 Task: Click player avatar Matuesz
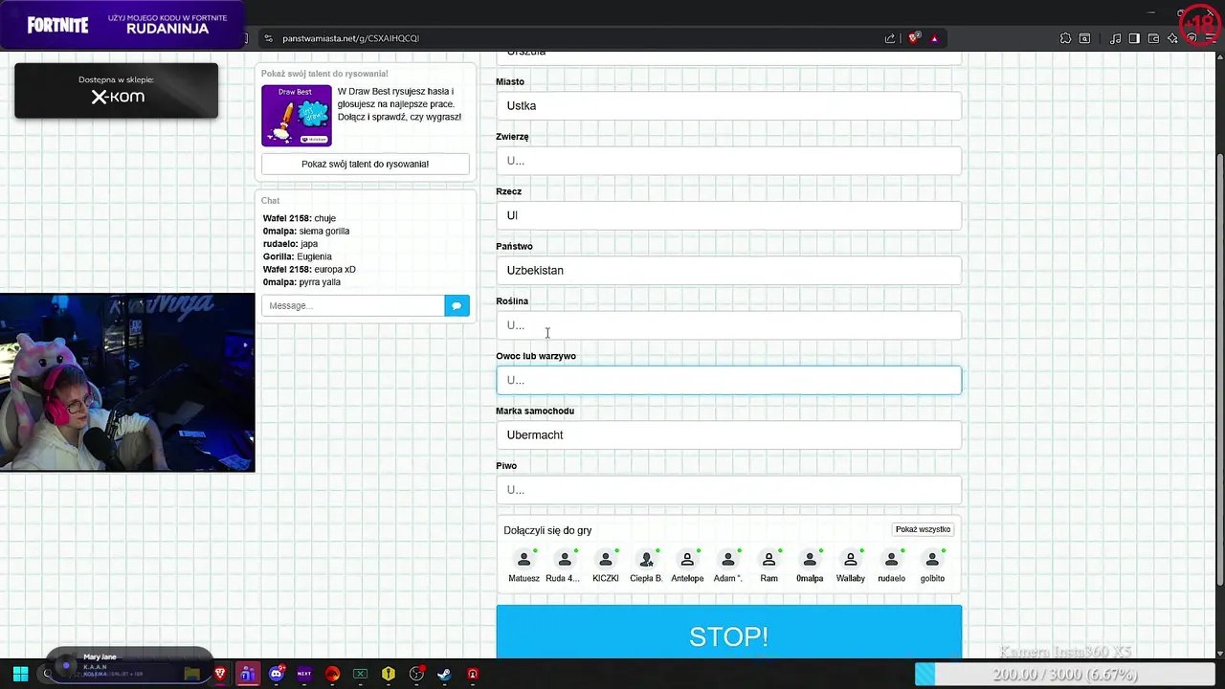pyautogui.click(x=523, y=560)
